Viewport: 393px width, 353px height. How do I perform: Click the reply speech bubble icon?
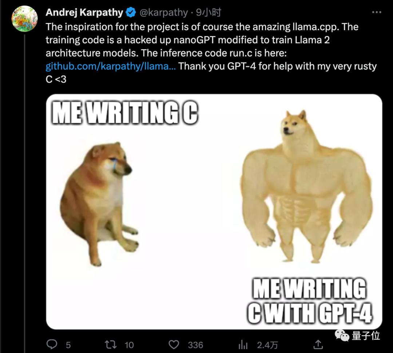53,344
